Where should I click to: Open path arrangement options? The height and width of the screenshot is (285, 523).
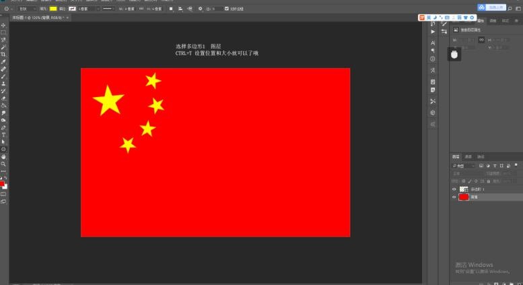tap(190, 9)
